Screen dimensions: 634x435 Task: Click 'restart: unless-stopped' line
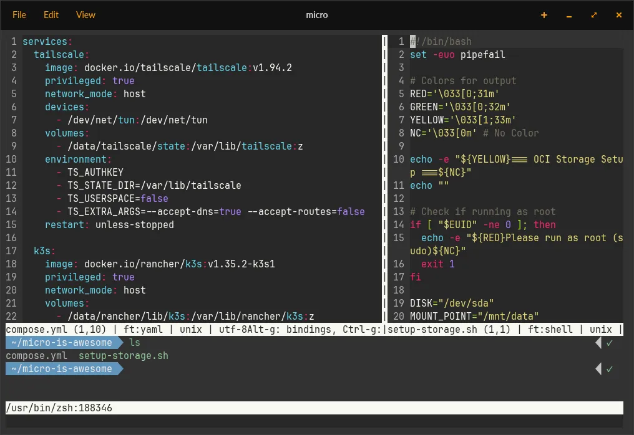pyautogui.click(x=109, y=224)
